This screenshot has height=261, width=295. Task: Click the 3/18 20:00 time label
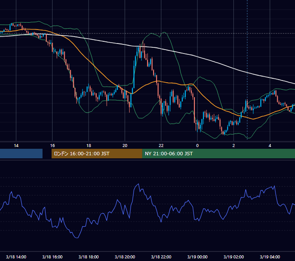125,257
